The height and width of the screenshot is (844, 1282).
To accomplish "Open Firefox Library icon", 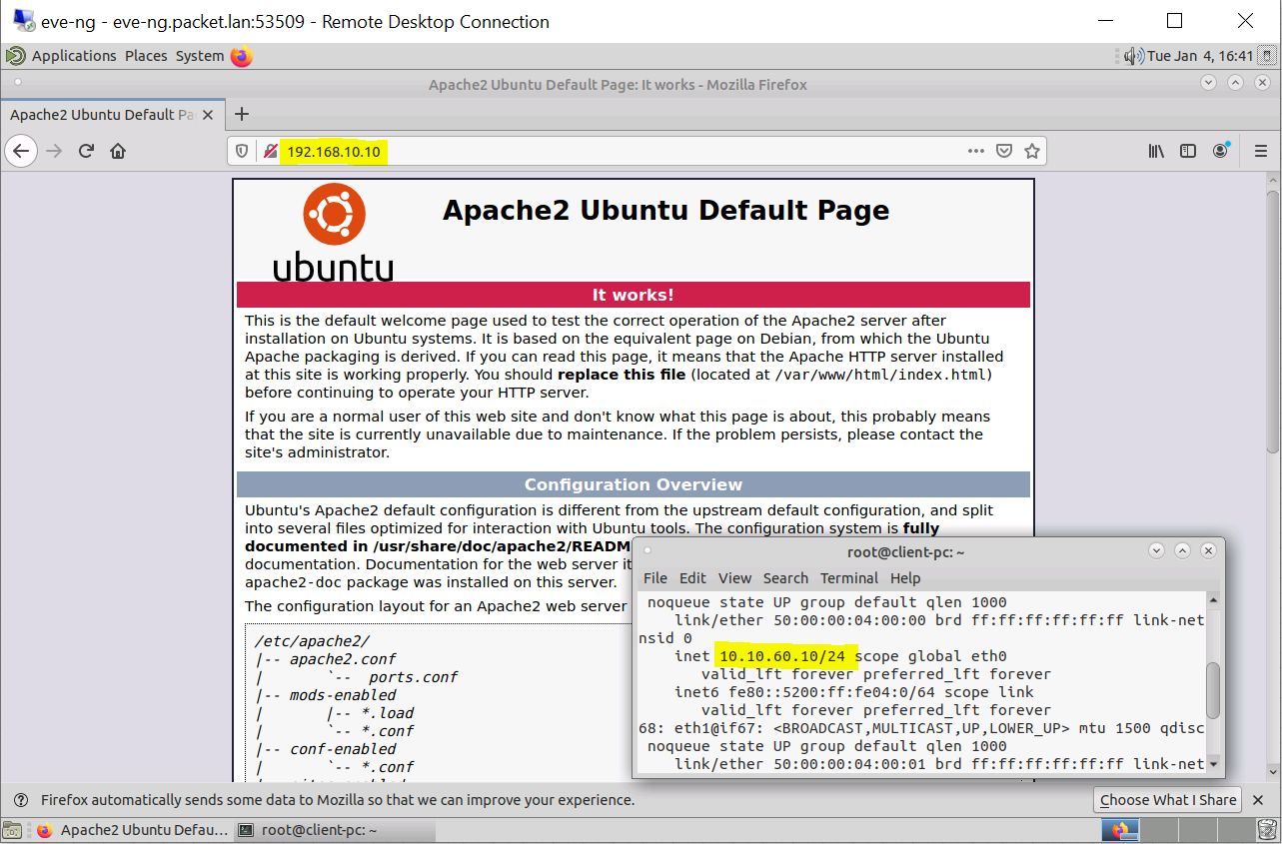I will pyautogui.click(x=1156, y=151).
